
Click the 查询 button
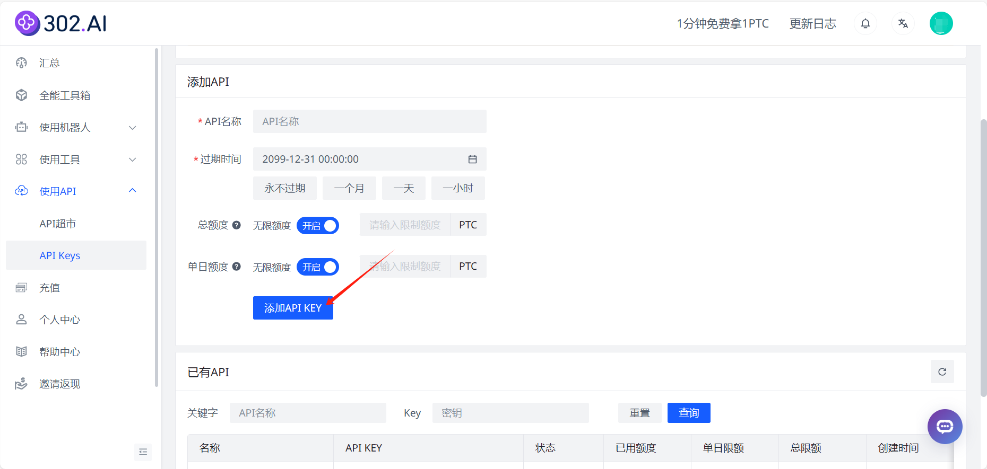(x=689, y=413)
